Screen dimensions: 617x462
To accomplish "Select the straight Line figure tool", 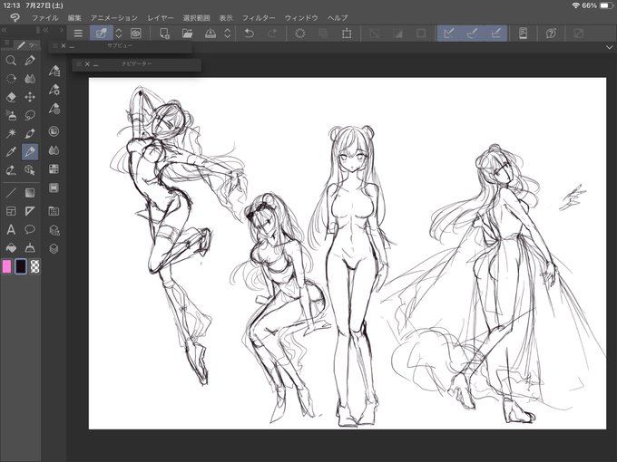I will (11, 193).
